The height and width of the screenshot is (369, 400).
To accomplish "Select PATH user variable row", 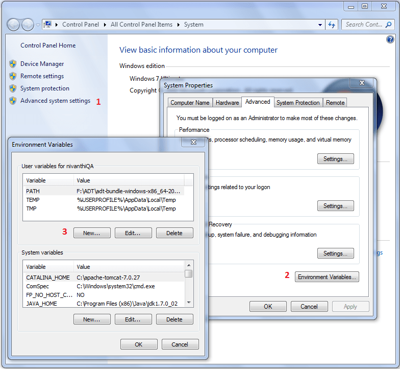I will [x=105, y=191].
